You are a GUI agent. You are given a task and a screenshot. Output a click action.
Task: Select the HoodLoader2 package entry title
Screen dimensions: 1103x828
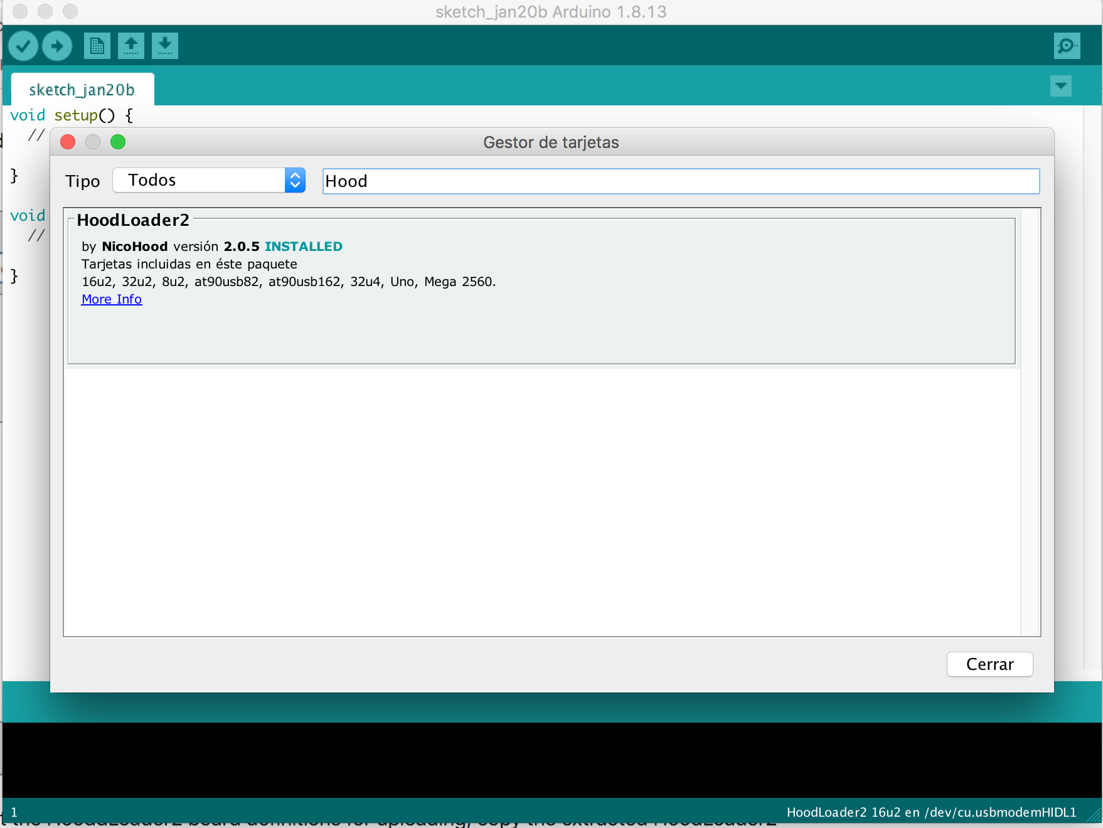(133, 220)
